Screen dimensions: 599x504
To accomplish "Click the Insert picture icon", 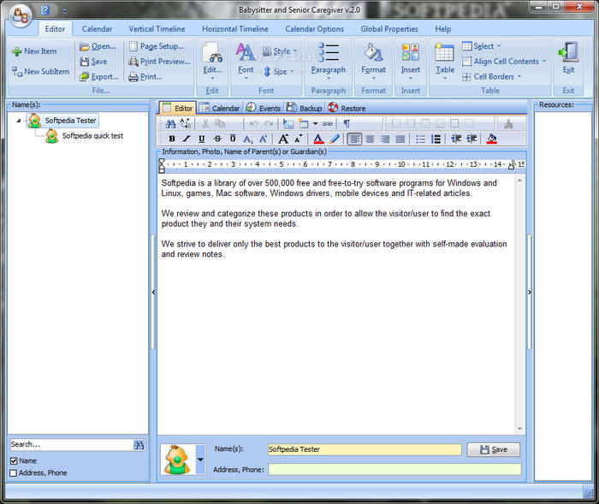I will point(288,124).
